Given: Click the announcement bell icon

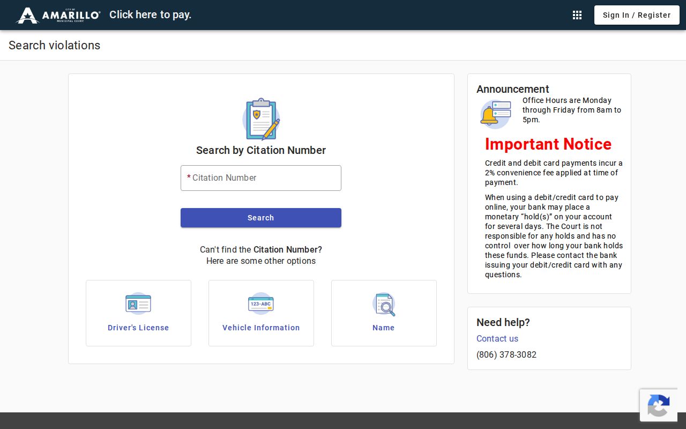Looking at the screenshot, I should (x=495, y=114).
